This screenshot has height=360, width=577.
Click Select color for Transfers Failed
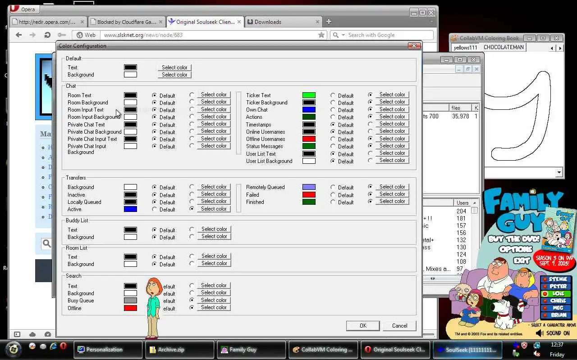coord(392,194)
